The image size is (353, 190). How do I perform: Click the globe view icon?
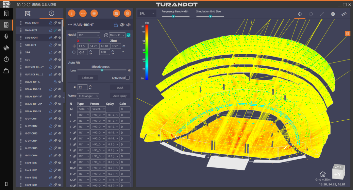coord(333,14)
